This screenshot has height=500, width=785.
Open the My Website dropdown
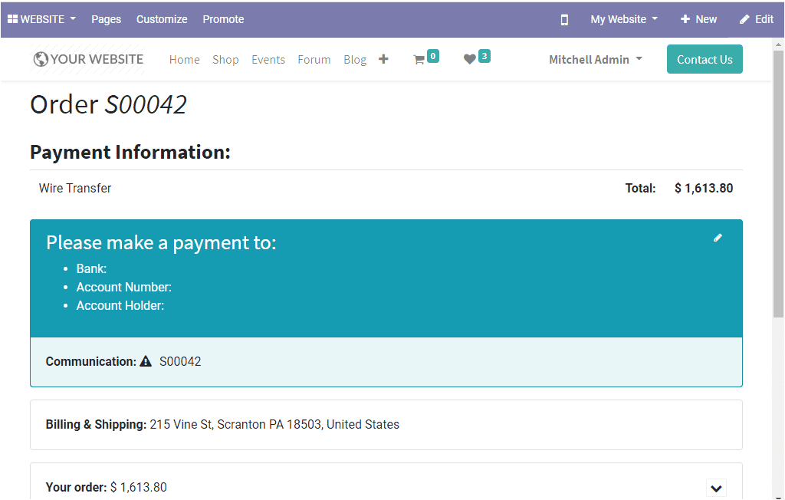(623, 19)
